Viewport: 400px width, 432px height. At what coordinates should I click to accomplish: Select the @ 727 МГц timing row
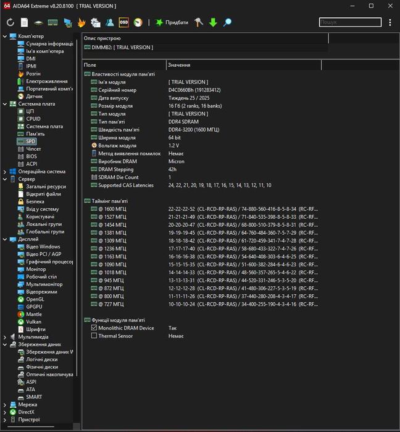pos(201,305)
